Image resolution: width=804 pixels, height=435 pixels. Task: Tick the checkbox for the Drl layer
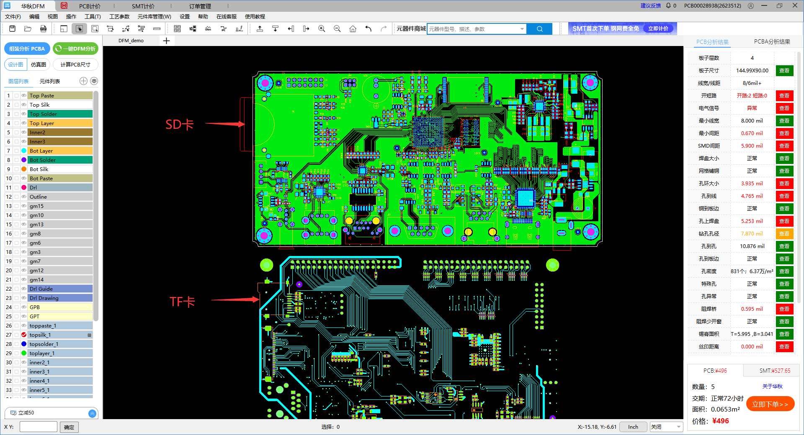coord(16,188)
